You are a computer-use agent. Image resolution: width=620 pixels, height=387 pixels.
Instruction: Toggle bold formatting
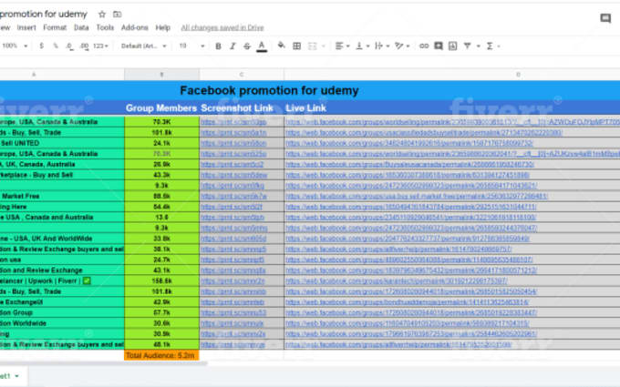click(x=218, y=46)
